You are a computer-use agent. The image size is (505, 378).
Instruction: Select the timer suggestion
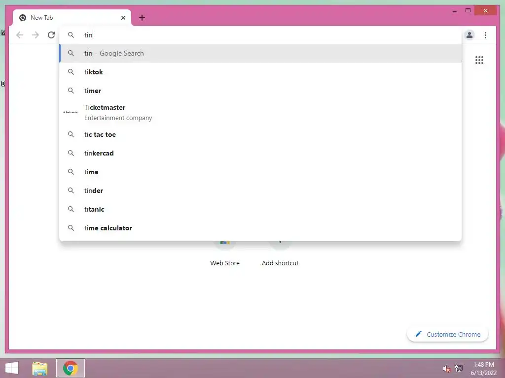coord(261,91)
